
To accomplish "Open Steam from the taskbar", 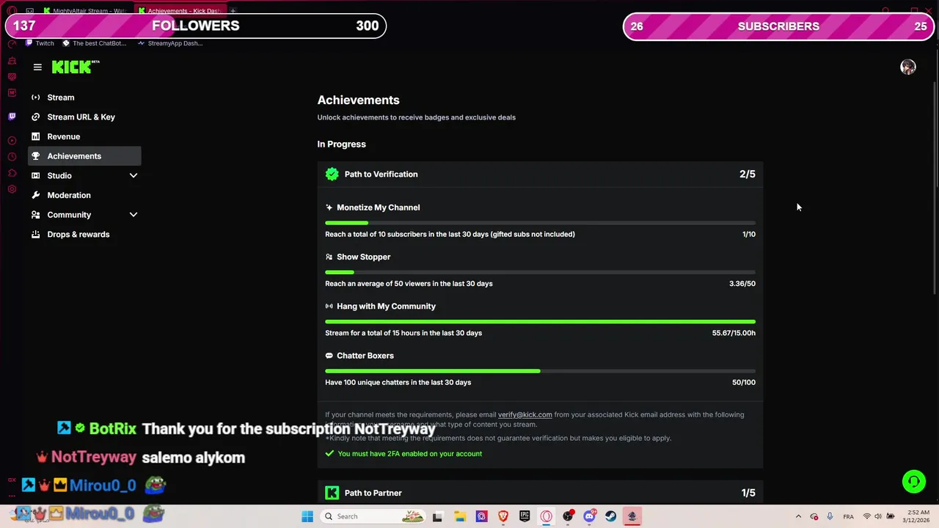I will pos(610,516).
